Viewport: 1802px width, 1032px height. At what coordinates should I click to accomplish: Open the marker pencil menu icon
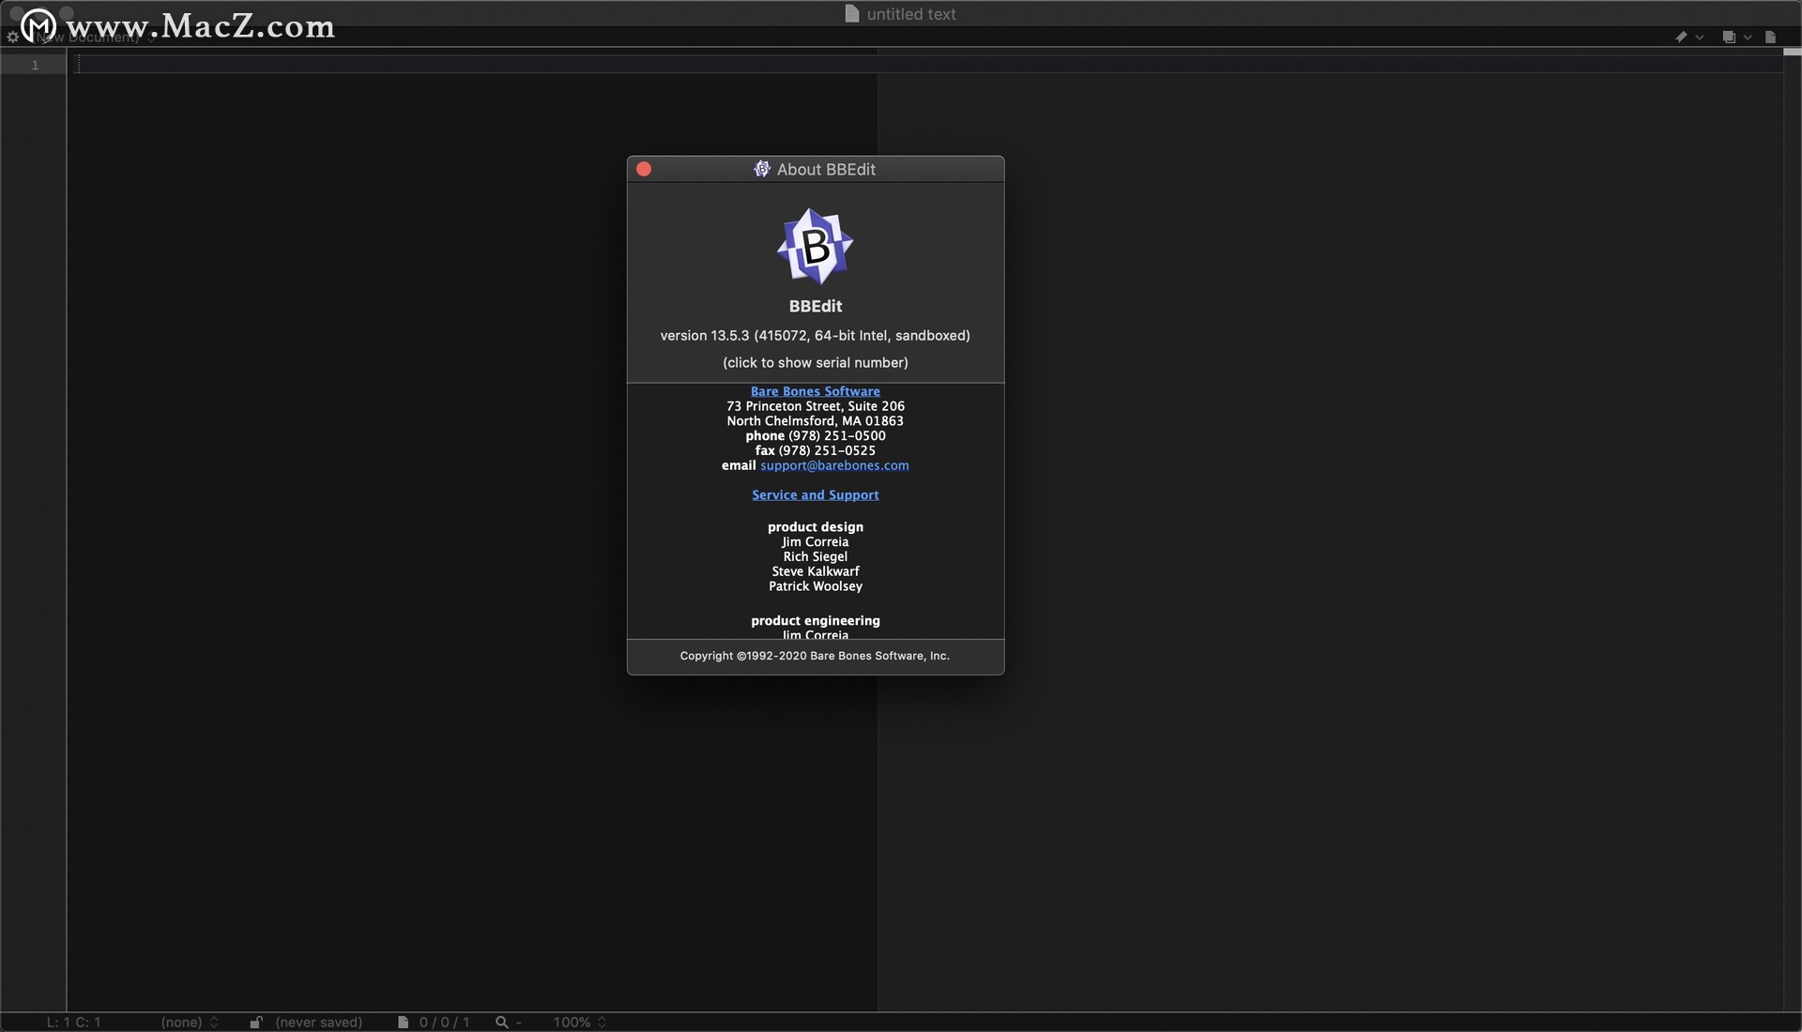(x=1681, y=38)
